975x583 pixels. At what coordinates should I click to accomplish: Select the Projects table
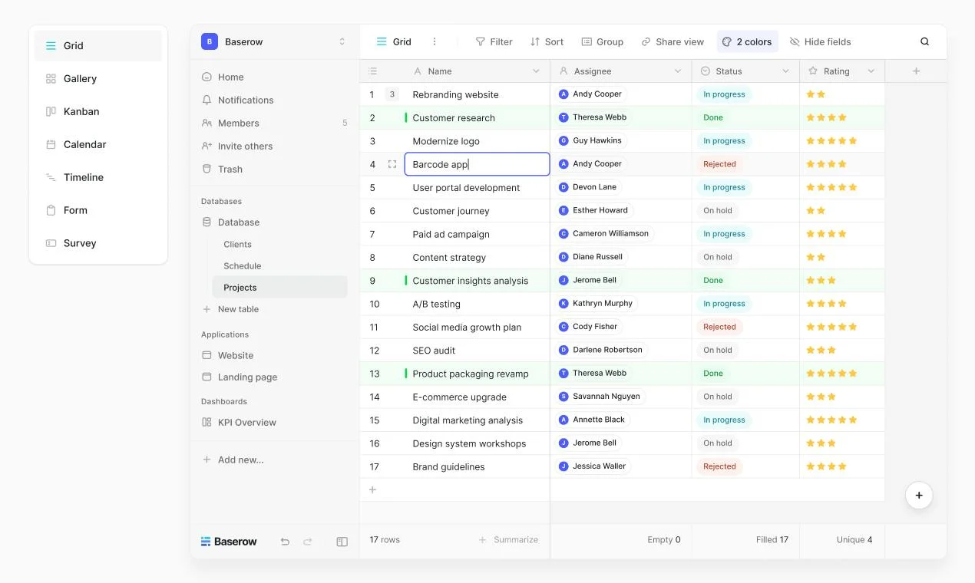tap(279, 287)
